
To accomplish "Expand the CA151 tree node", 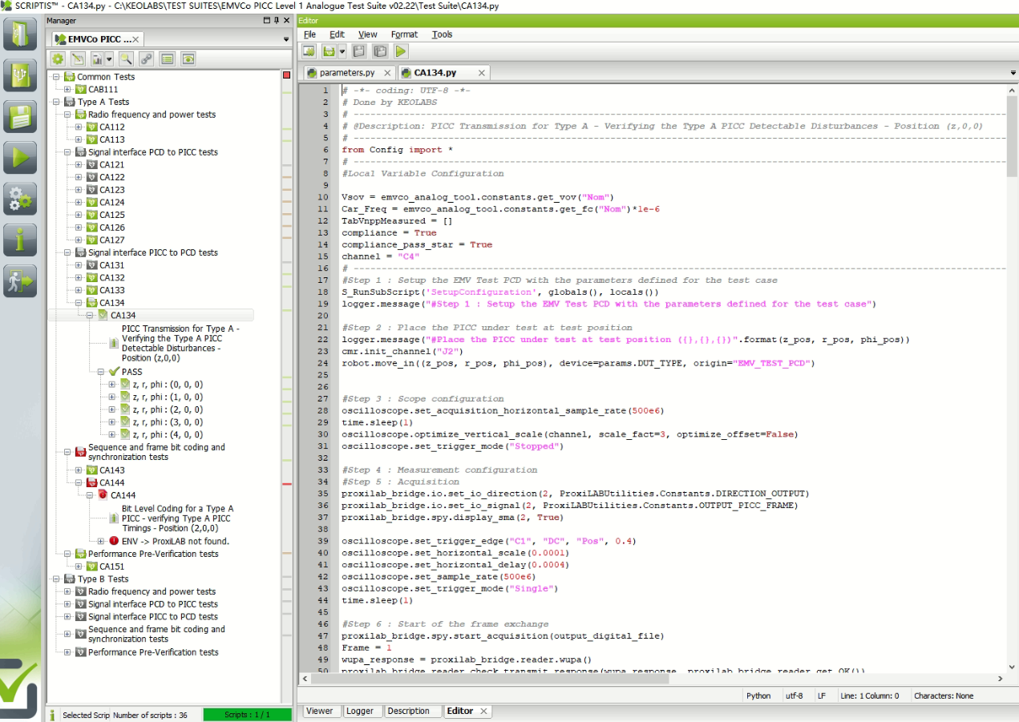I will pos(79,567).
